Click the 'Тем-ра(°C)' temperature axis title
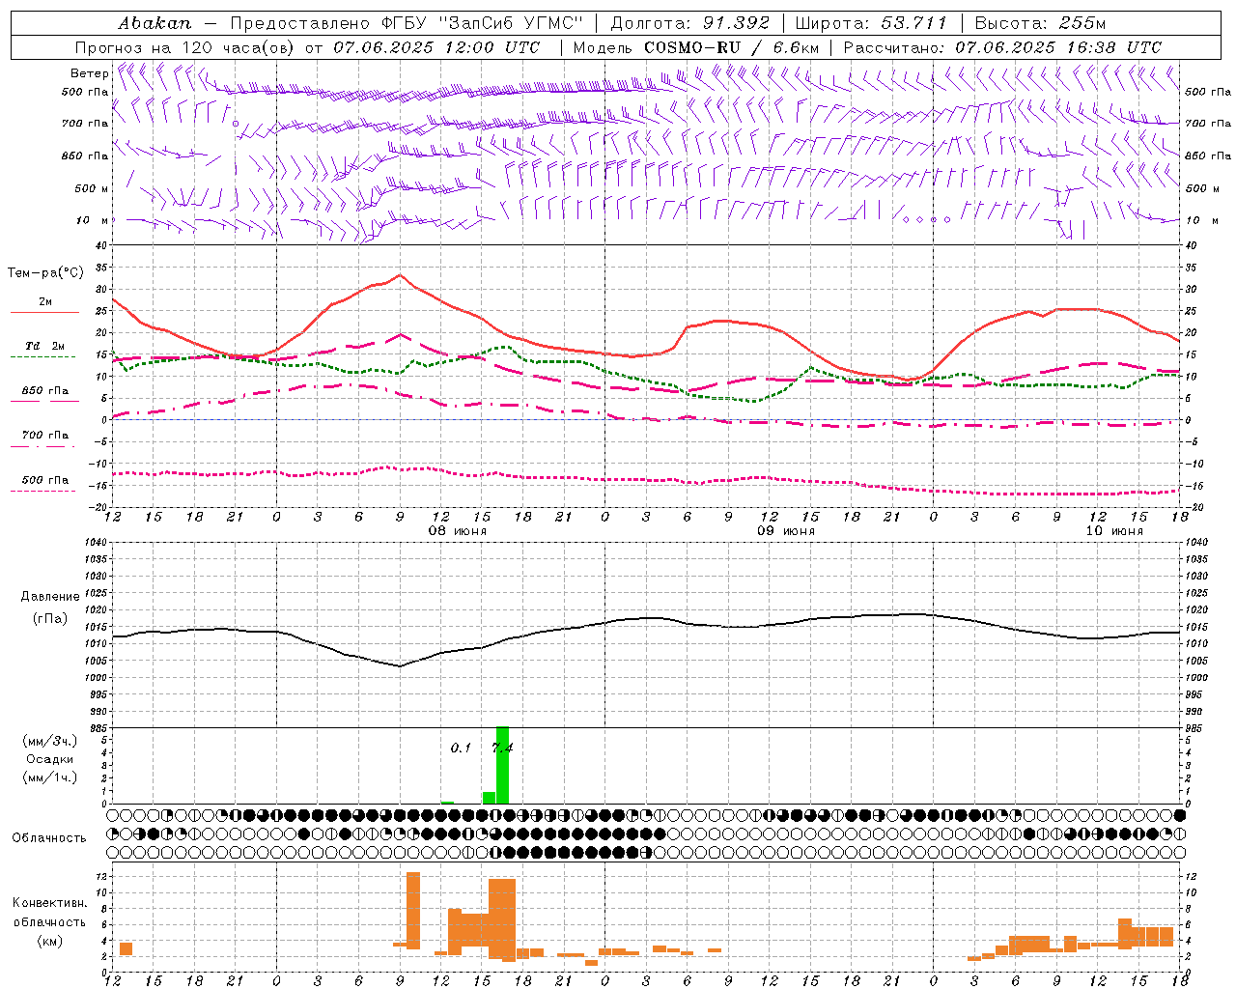1236x989 pixels. coord(45,273)
